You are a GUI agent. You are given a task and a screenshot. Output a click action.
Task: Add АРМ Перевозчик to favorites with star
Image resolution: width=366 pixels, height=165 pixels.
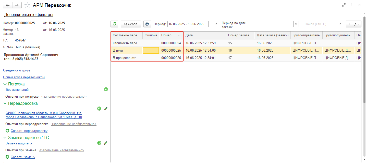[x=27, y=5]
